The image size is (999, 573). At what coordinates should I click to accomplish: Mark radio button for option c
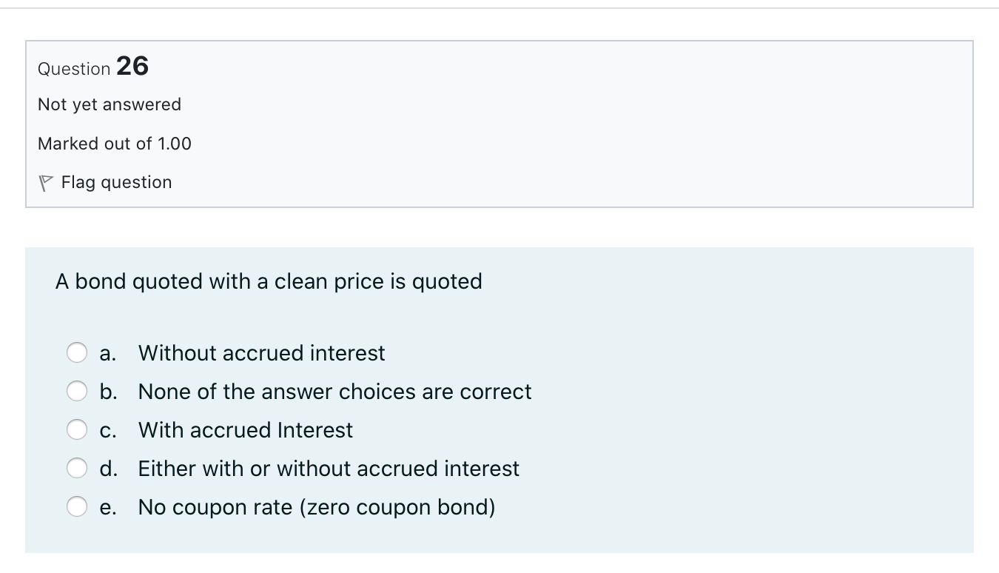(x=78, y=430)
